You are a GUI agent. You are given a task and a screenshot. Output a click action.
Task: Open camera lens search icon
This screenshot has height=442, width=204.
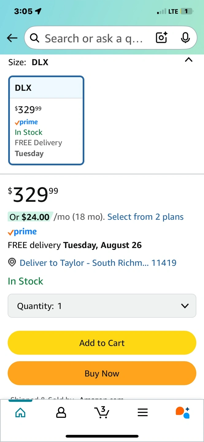[x=161, y=38]
